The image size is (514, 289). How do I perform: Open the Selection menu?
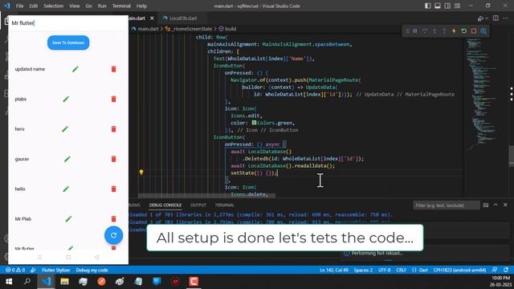tap(54, 6)
